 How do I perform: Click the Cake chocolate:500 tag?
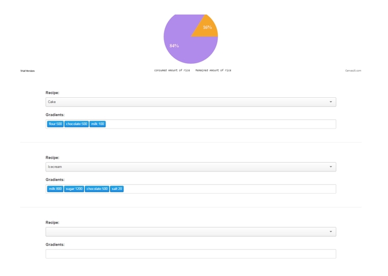[76, 124]
